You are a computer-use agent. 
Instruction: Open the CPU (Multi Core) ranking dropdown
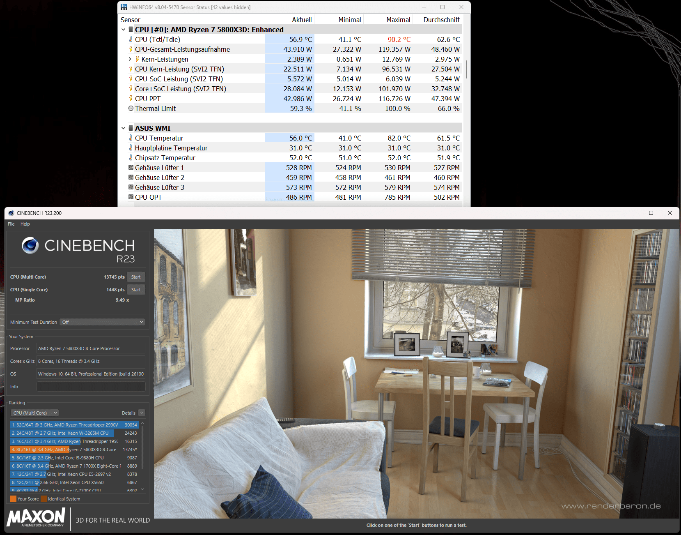(35, 413)
